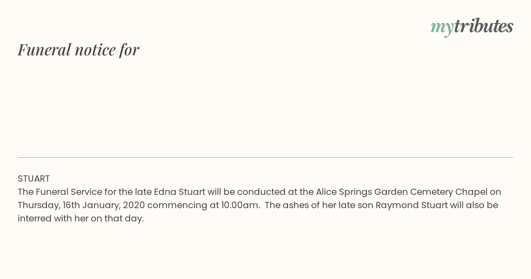Click the word 'notice' in the heading
Viewport: 531px width, 279px height.
(95, 50)
